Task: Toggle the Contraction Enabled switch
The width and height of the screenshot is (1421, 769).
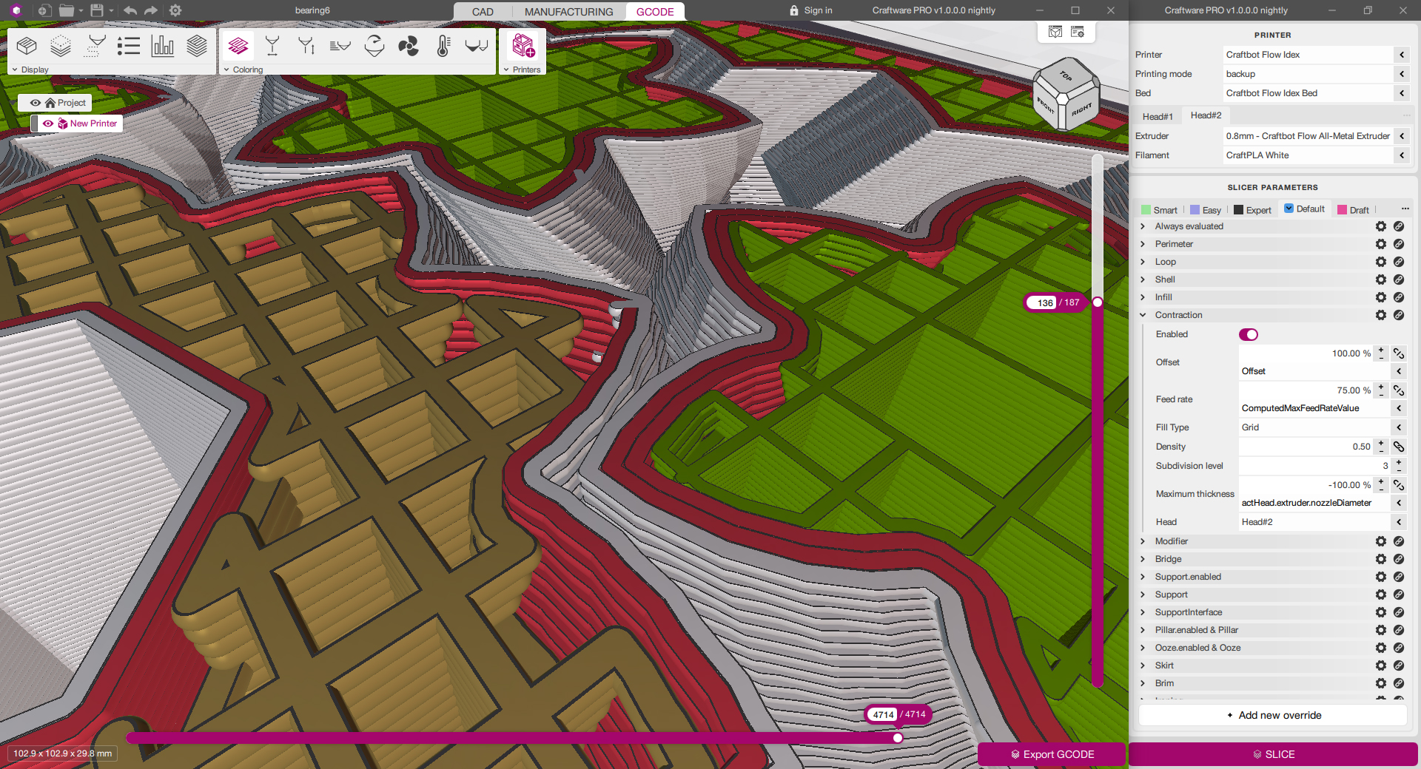Action: (1249, 335)
